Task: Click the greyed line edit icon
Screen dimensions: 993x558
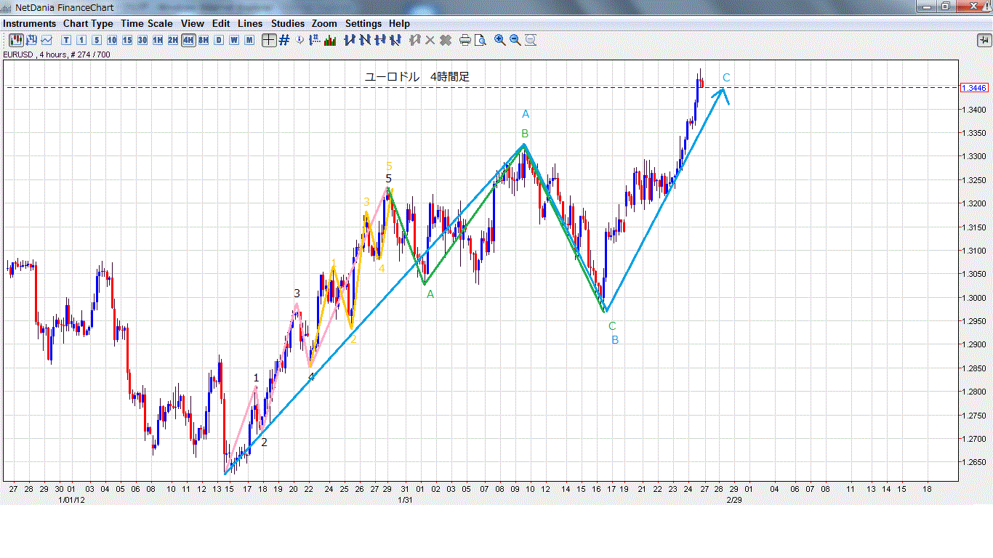Action: [x=415, y=40]
